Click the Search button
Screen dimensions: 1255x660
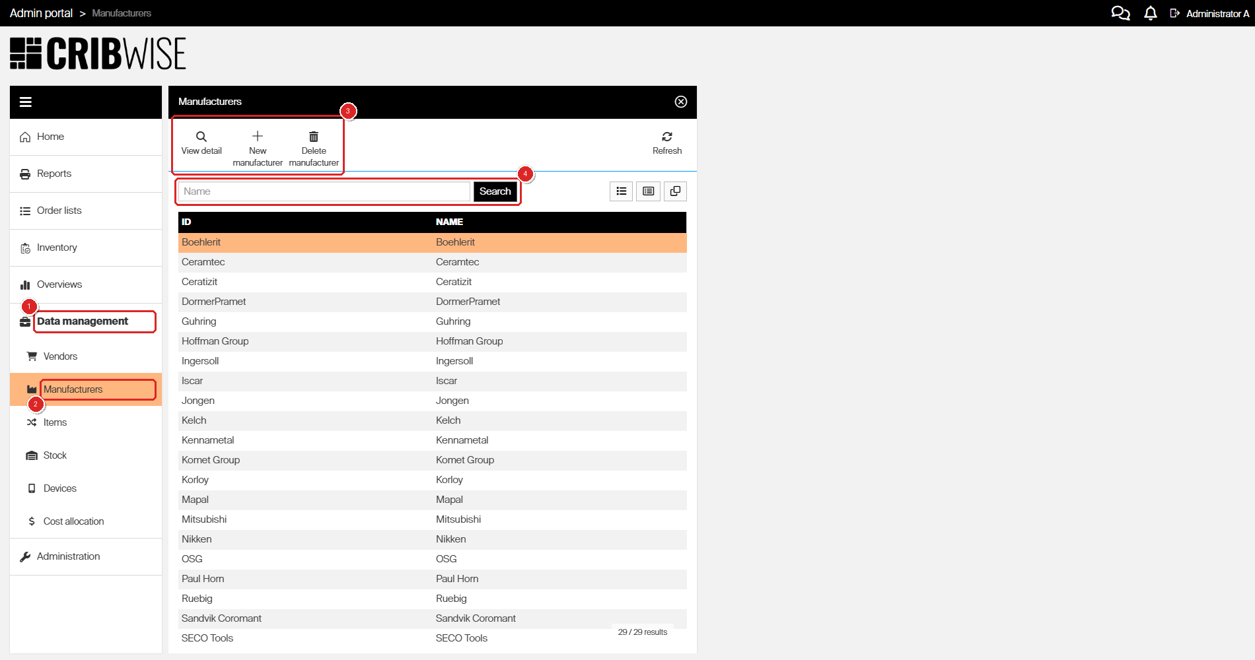[495, 191]
